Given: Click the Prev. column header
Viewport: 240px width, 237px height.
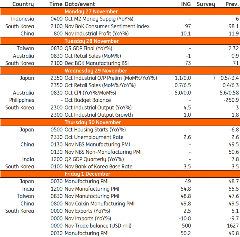Looking at the screenshot, I should [232, 4].
